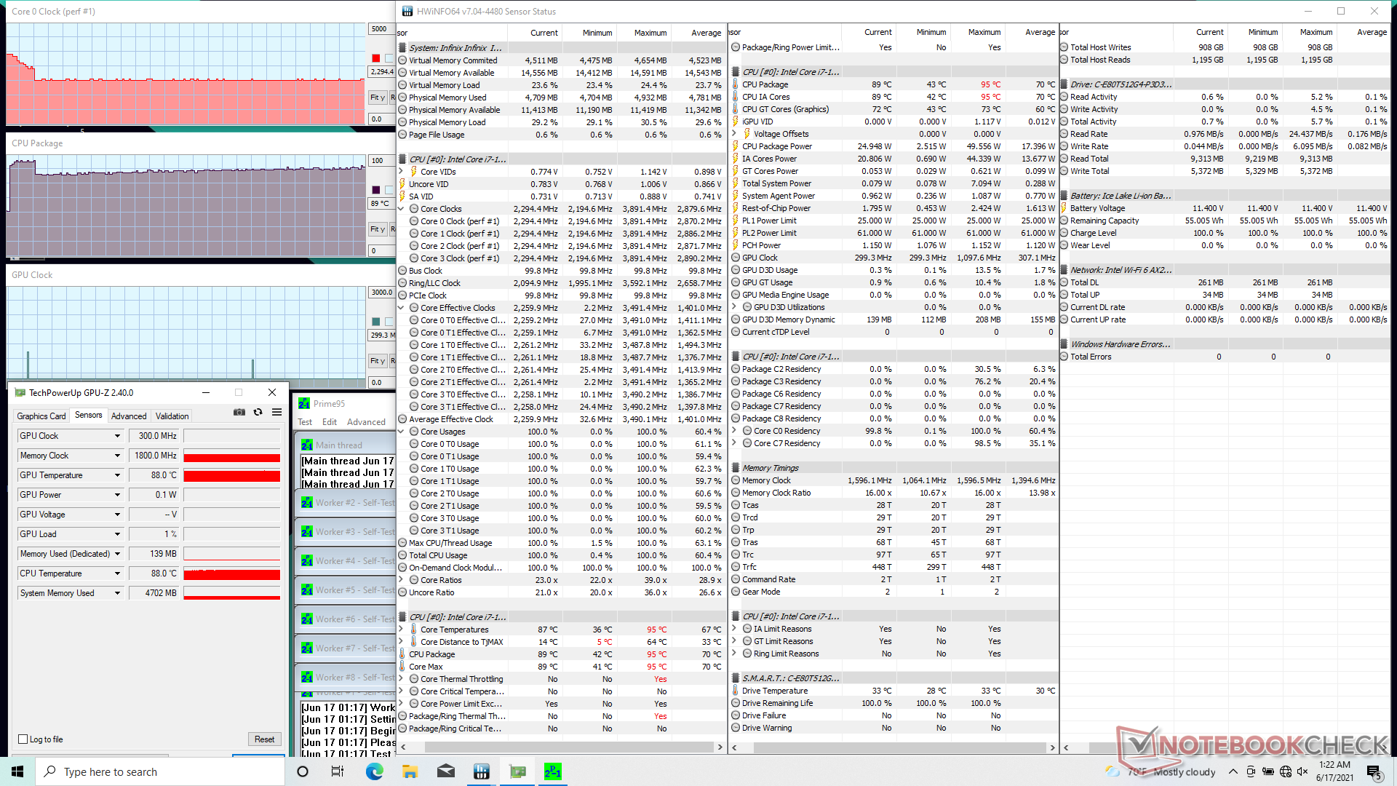Open Task View on taskbar
Image resolution: width=1397 pixels, height=786 pixels.
[x=338, y=771]
